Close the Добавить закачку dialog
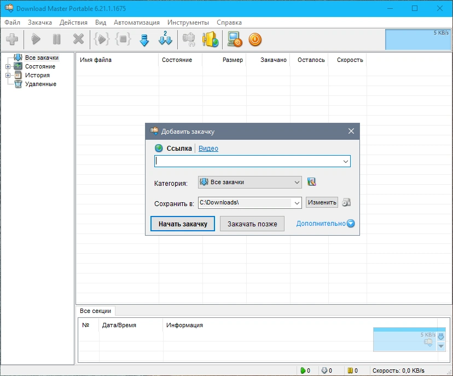This screenshot has height=376, width=453. tap(351, 131)
